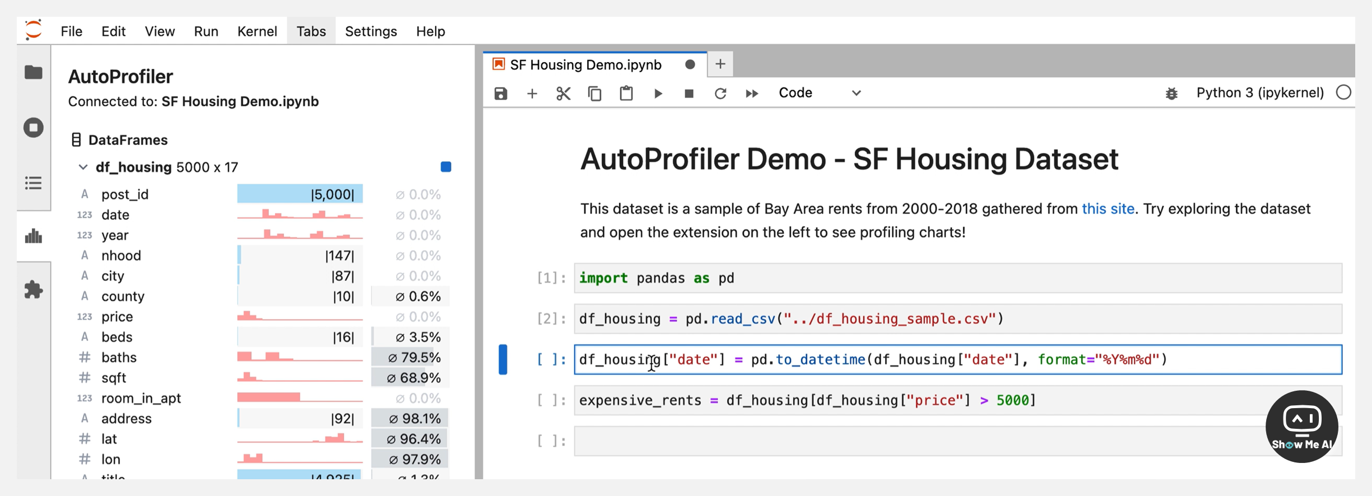Click the unsaved-changes dot on notebook tab
The width and height of the screenshot is (1372, 496).
pyautogui.click(x=690, y=64)
